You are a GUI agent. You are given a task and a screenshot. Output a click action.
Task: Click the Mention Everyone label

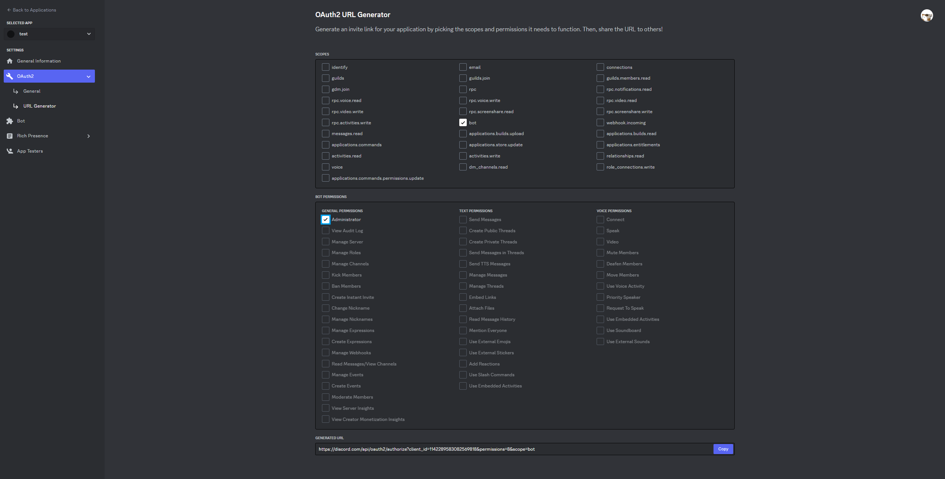(x=488, y=330)
